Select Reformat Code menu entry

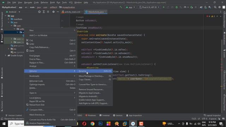pos(51,81)
